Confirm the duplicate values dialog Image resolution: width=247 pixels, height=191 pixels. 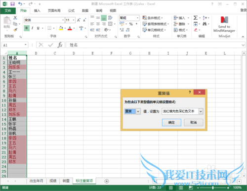[171, 122]
